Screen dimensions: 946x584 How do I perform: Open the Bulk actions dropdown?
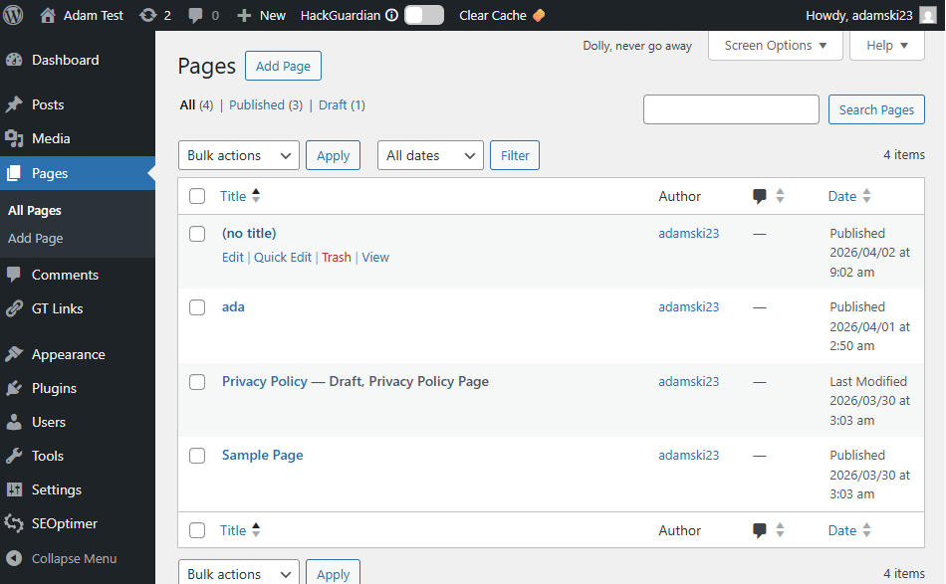click(238, 155)
